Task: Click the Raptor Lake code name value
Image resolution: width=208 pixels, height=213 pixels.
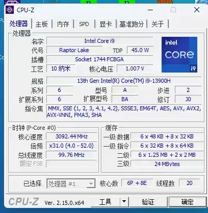Action: (74, 50)
